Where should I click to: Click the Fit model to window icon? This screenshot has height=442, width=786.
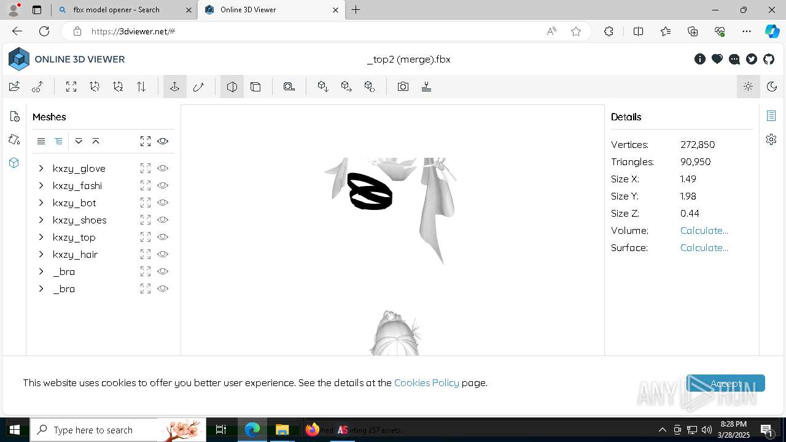(x=71, y=87)
